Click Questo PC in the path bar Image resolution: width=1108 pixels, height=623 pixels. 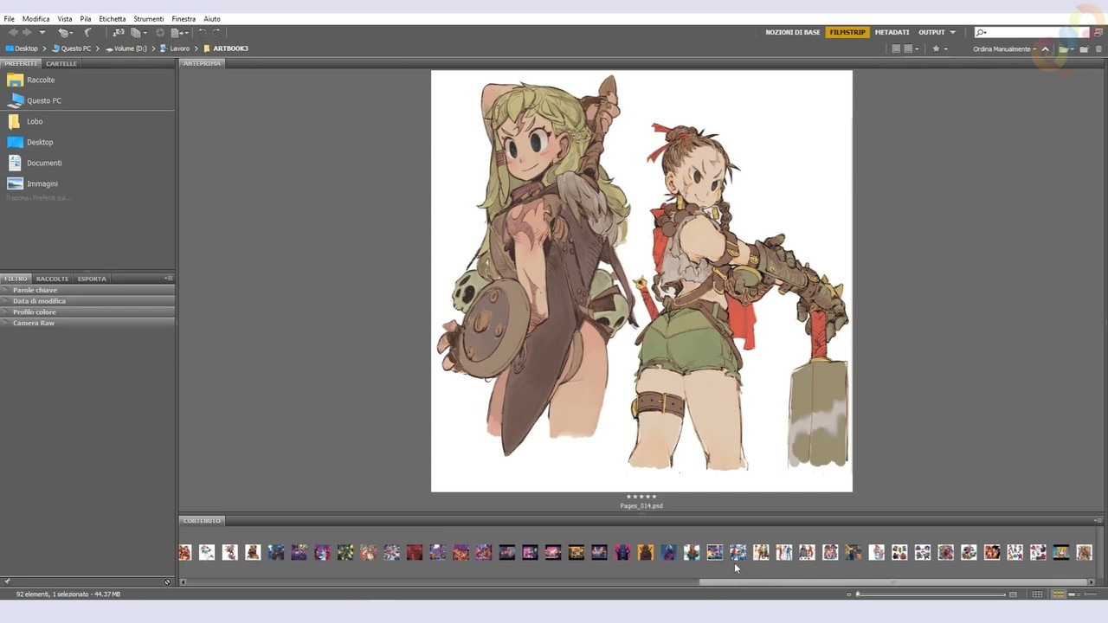tap(71, 48)
